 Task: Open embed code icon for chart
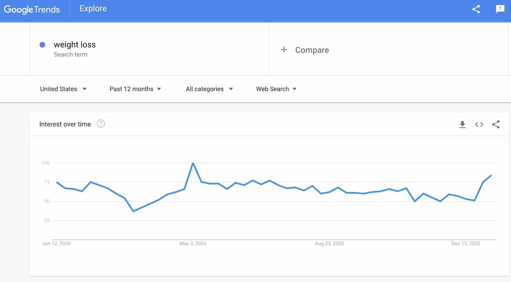coord(479,124)
